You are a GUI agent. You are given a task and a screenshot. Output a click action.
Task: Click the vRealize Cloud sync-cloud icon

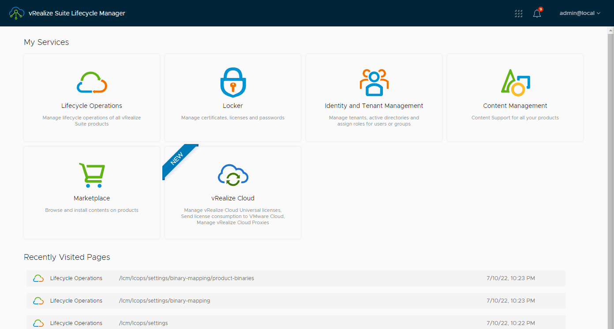(x=232, y=175)
